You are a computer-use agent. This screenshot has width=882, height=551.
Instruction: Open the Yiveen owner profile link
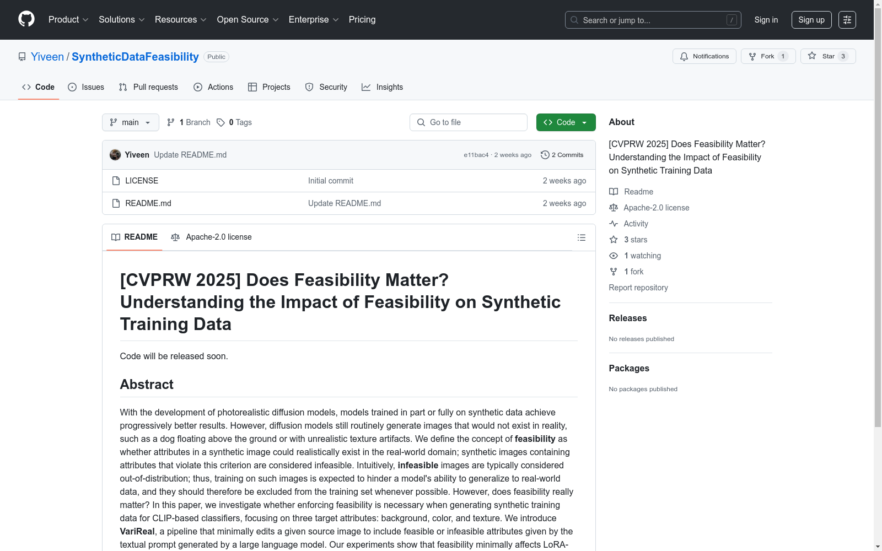click(47, 57)
